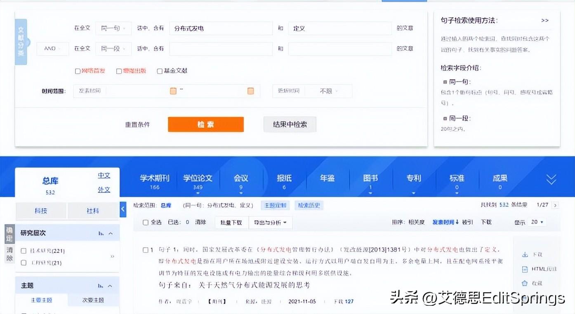The image size is (575, 314).
Task: Filter by 科技 category button
Action: (41, 211)
